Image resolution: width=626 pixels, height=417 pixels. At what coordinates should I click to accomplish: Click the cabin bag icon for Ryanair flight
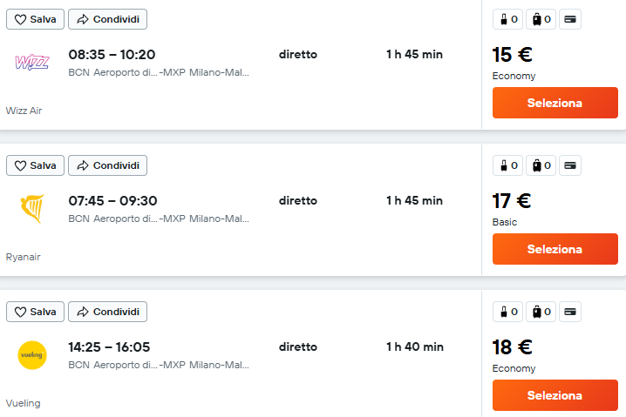tap(507, 165)
